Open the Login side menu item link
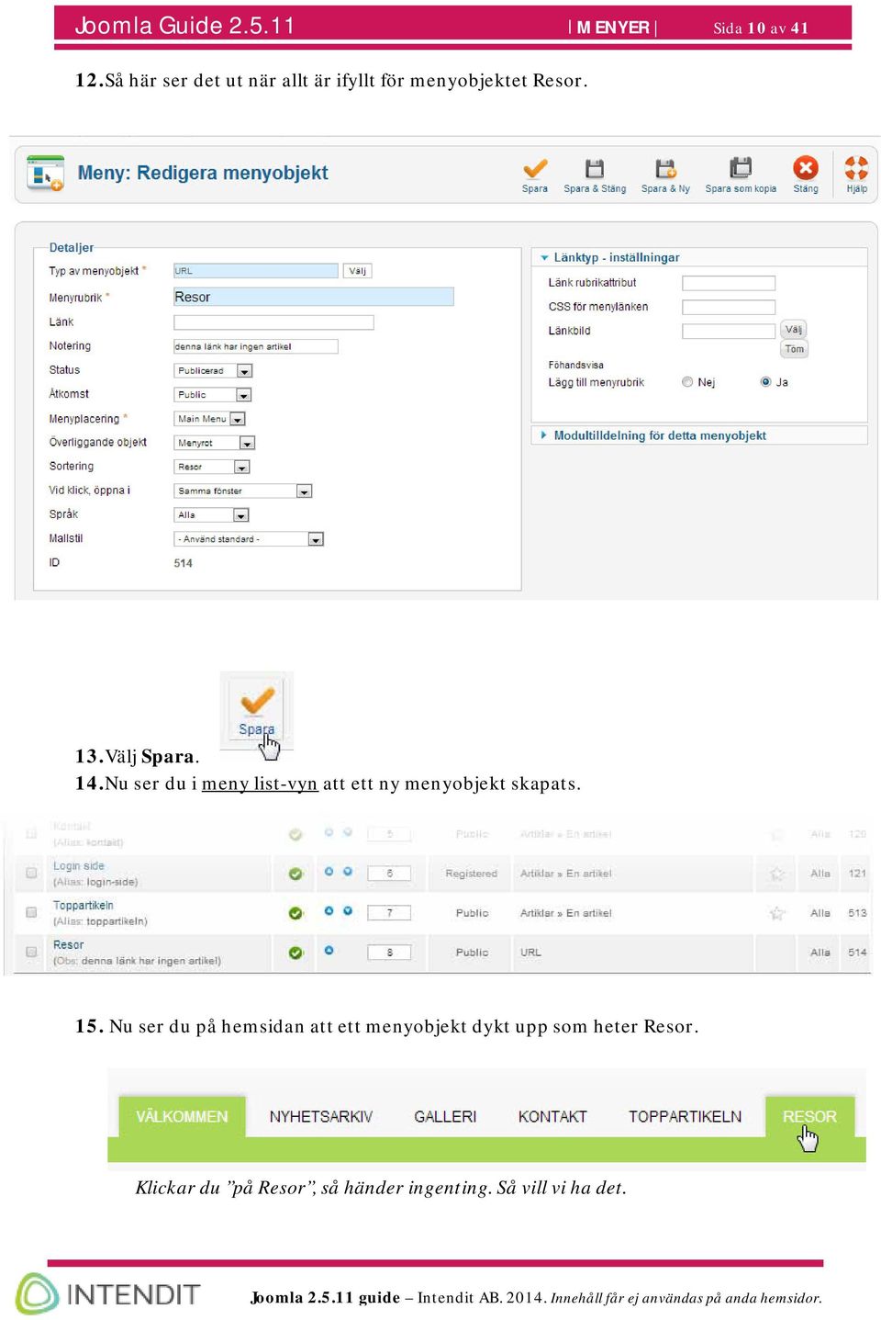The height and width of the screenshot is (1320, 881). pos(79,866)
